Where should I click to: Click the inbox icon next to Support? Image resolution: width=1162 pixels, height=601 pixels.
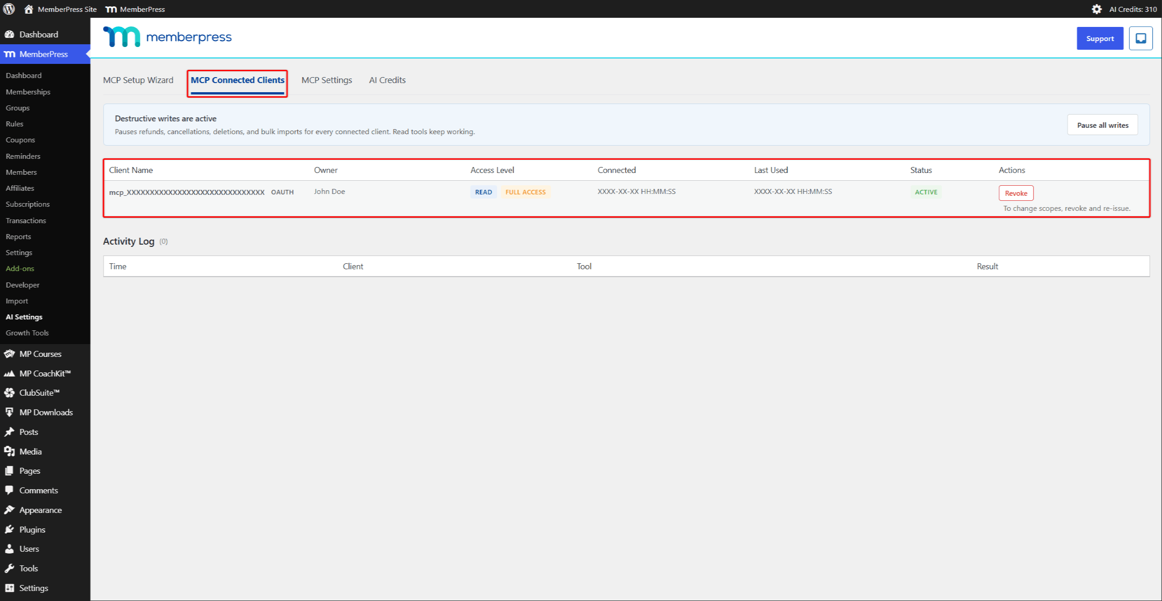1141,38
